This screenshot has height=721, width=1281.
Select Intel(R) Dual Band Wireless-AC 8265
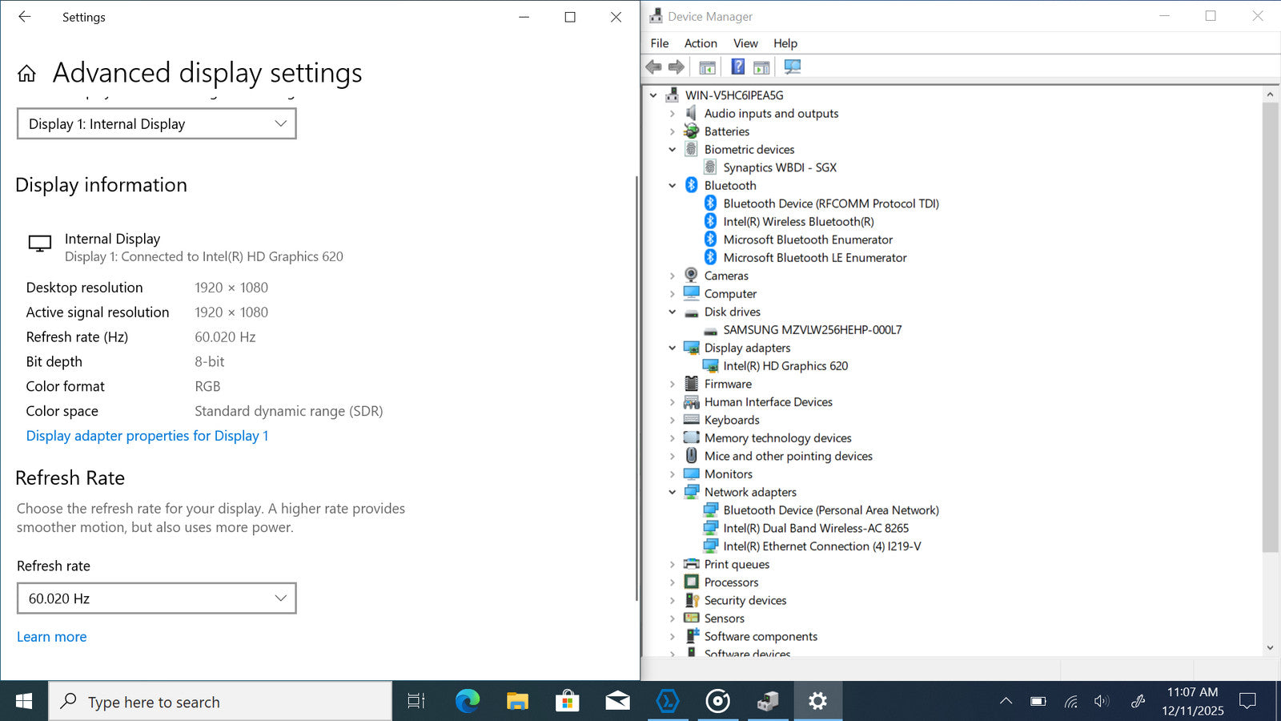[x=816, y=528]
